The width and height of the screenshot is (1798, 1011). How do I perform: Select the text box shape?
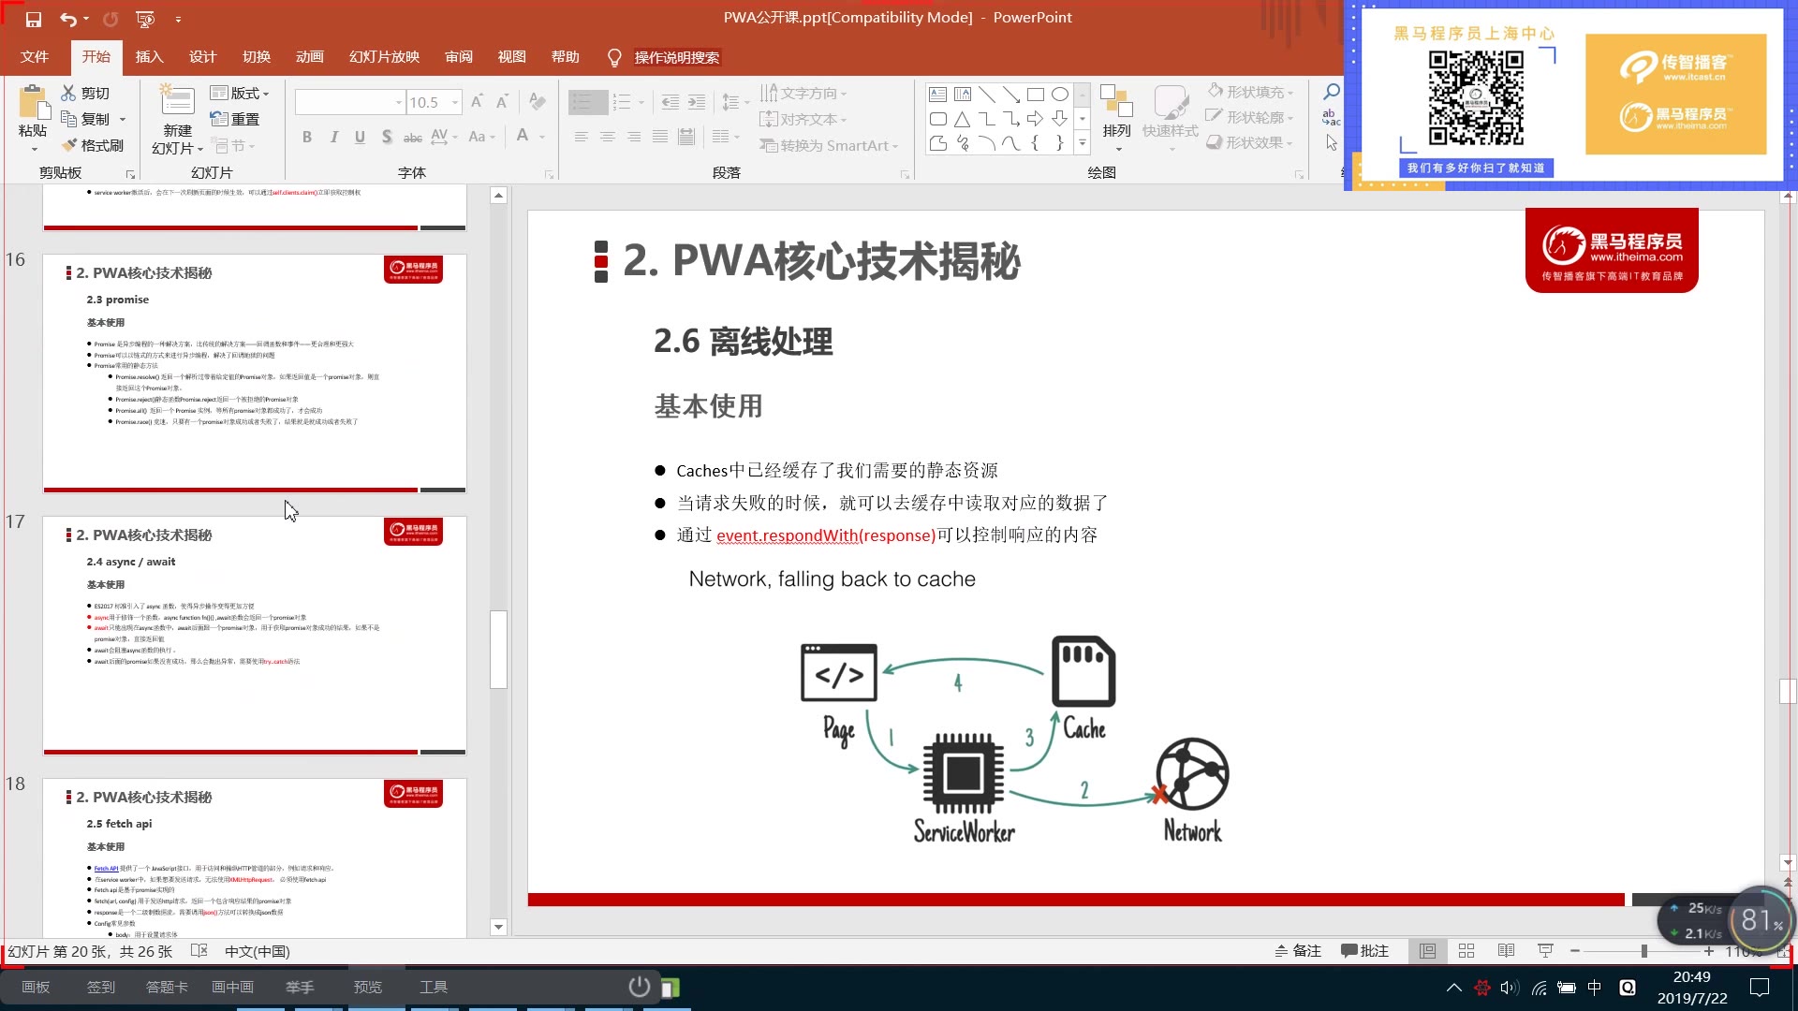[x=937, y=94]
